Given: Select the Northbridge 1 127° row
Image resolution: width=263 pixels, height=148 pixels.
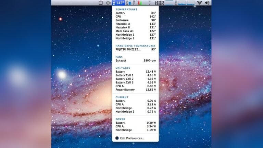Looking at the screenshot, I should point(136,35).
